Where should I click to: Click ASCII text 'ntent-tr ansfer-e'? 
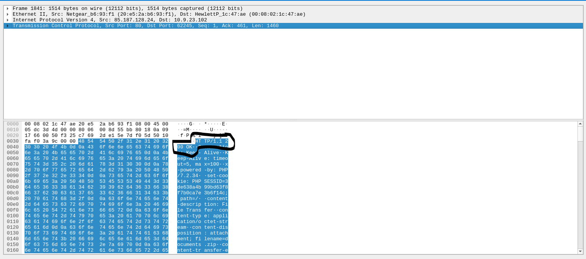coord(202,250)
